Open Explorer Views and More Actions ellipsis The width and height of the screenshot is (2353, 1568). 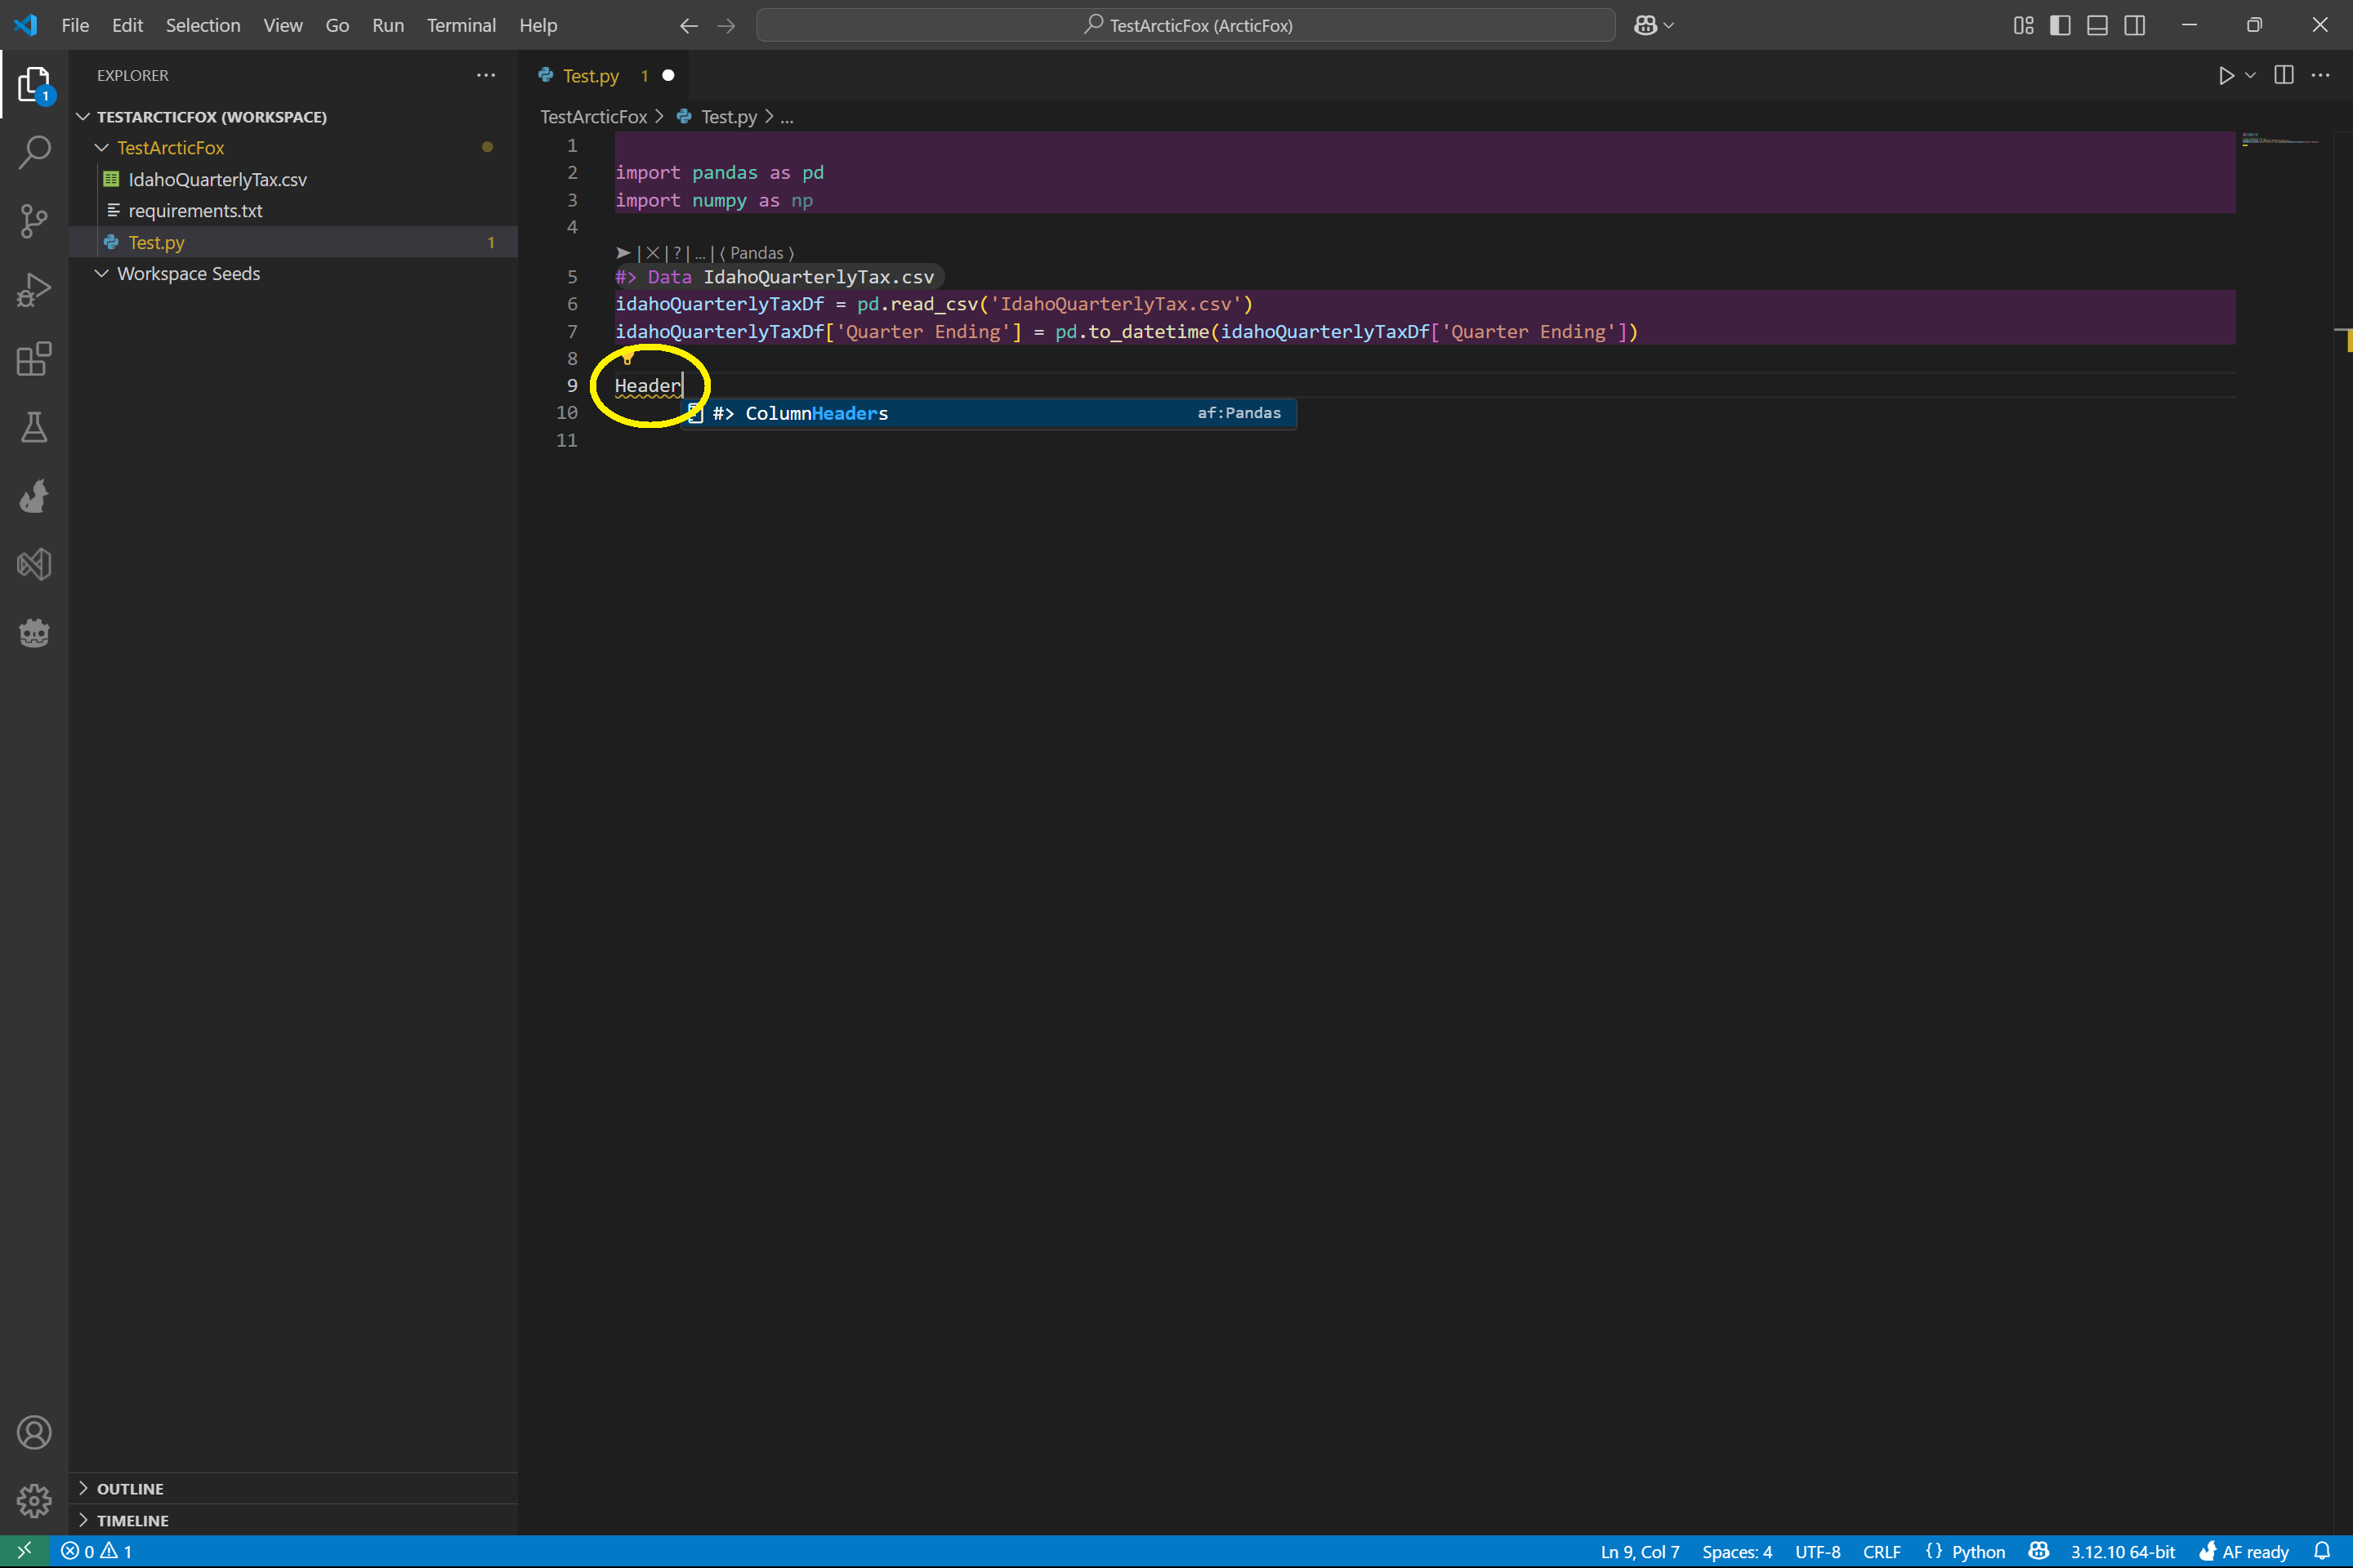485,76
